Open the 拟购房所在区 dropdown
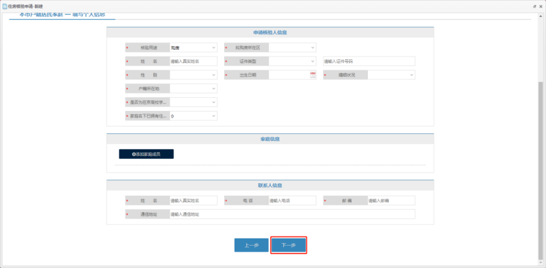 292,47
